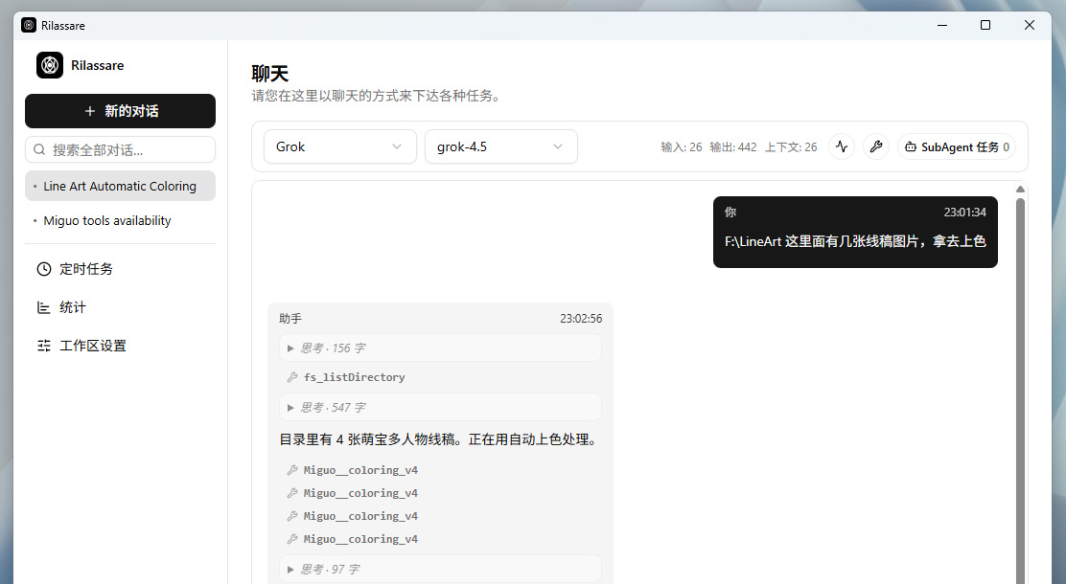Click the fourth Miguo__coloring_v4 tool call
Image resolution: width=1066 pixels, height=584 pixels.
click(360, 539)
